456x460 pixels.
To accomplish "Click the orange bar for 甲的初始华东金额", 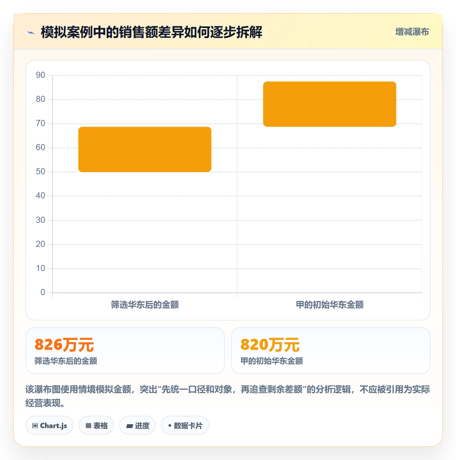I will [x=330, y=104].
